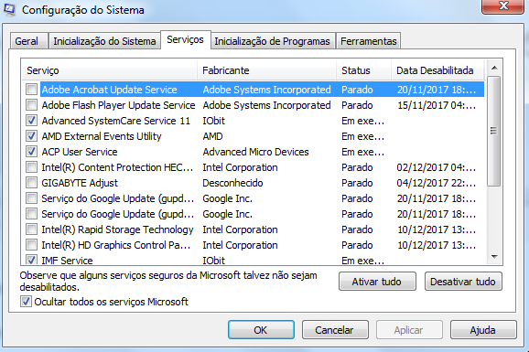Go to the Ferramentas tab
The height and width of the screenshot is (352, 529).
click(x=369, y=41)
